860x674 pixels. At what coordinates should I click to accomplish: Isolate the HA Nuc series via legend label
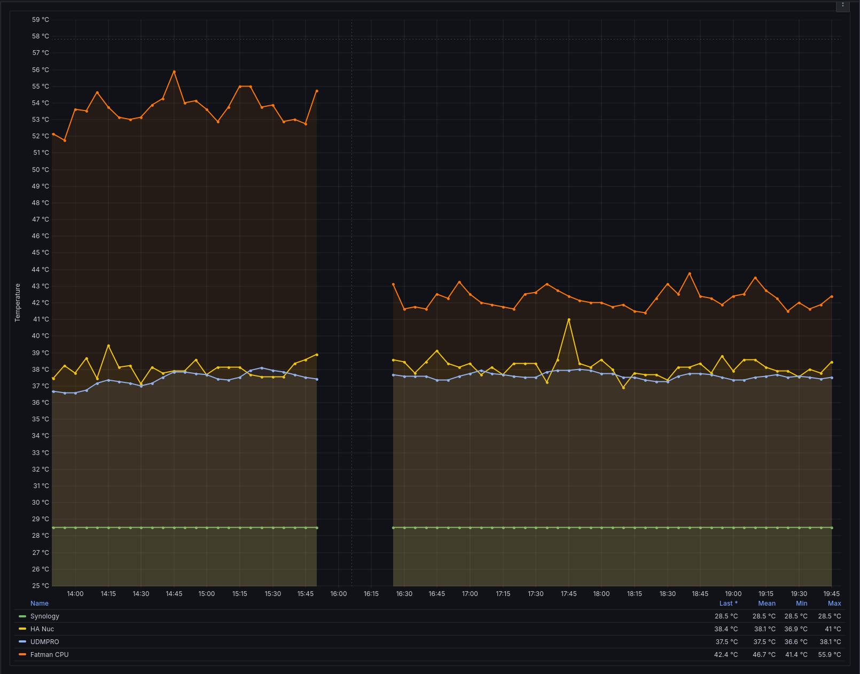point(42,629)
